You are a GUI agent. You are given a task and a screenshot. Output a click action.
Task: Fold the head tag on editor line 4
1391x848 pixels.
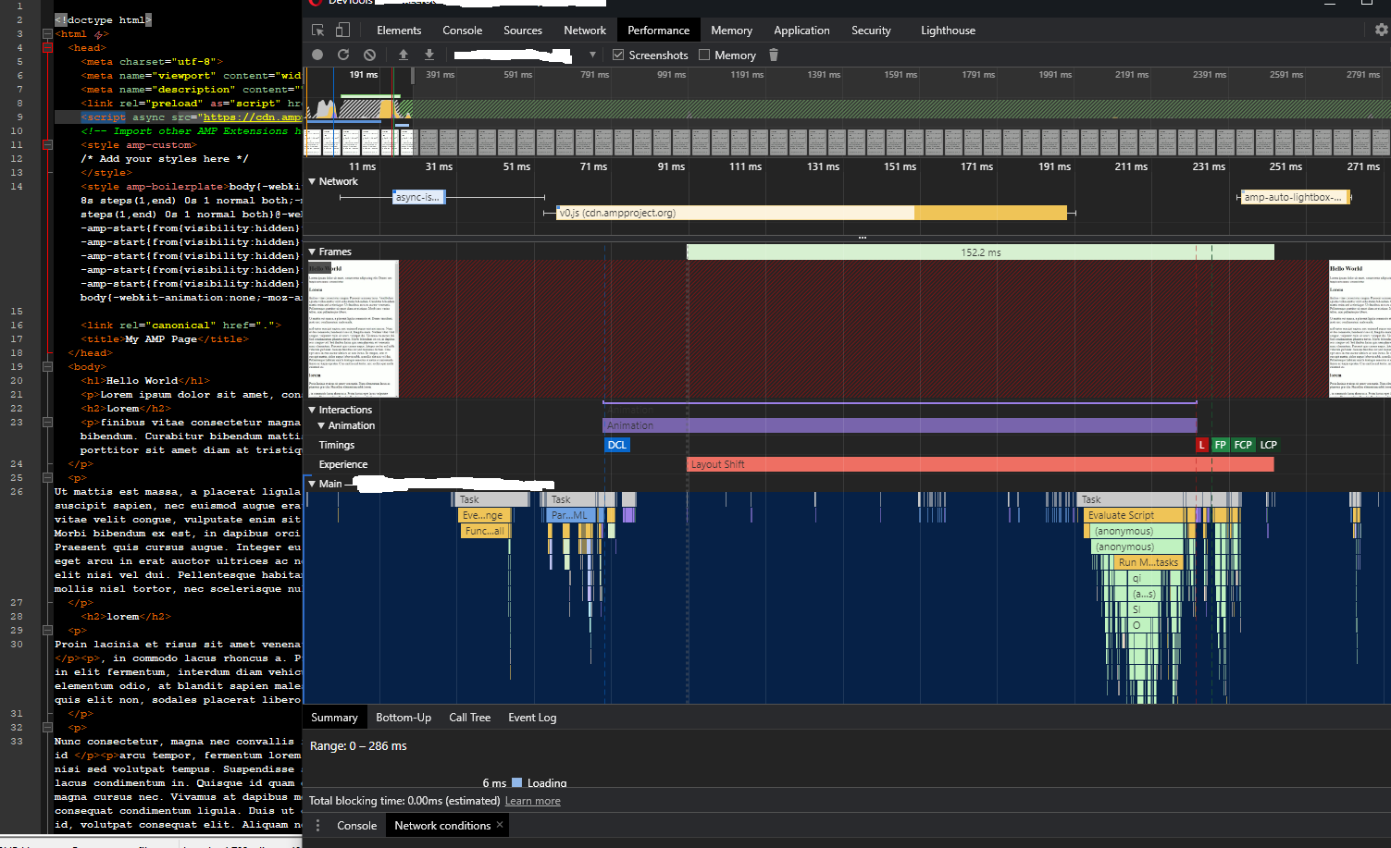point(48,47)
